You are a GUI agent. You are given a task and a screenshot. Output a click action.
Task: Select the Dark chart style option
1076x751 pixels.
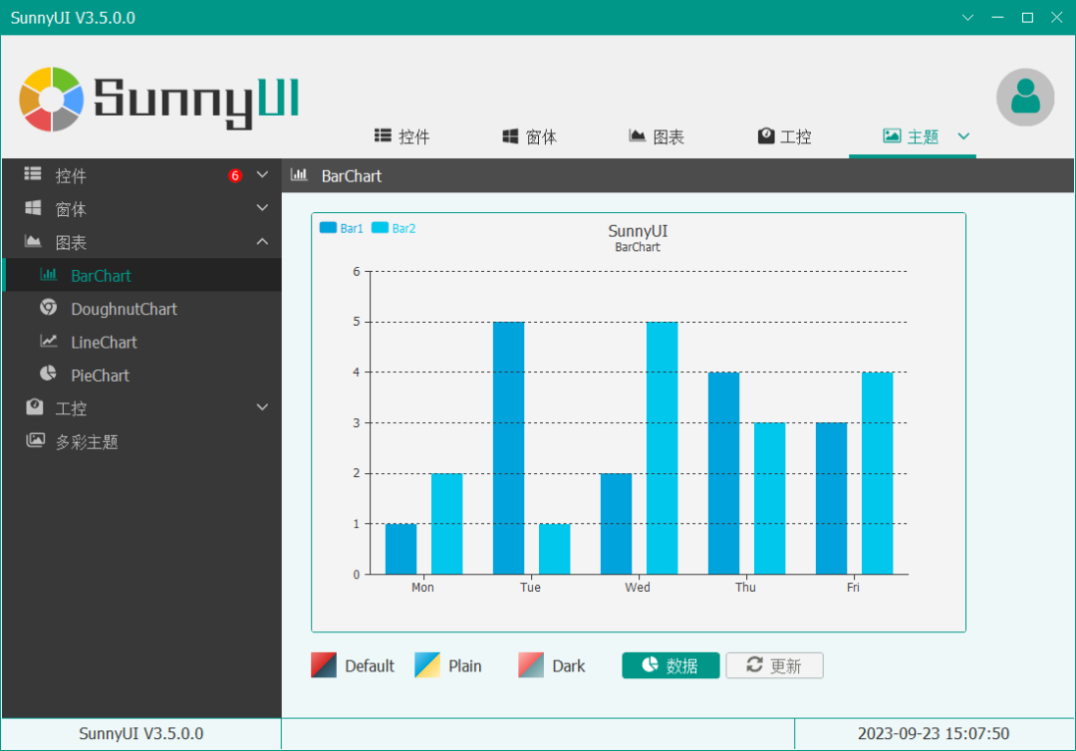pos(552,665)
